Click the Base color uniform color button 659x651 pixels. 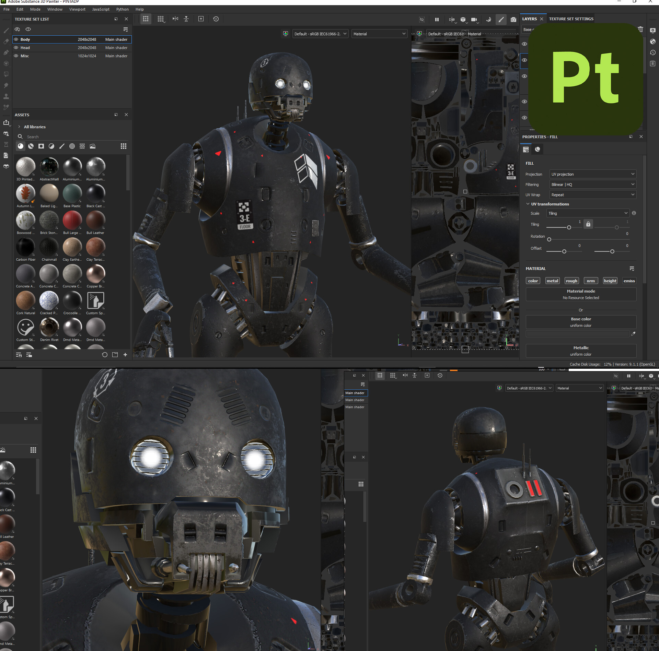(581, 322)
